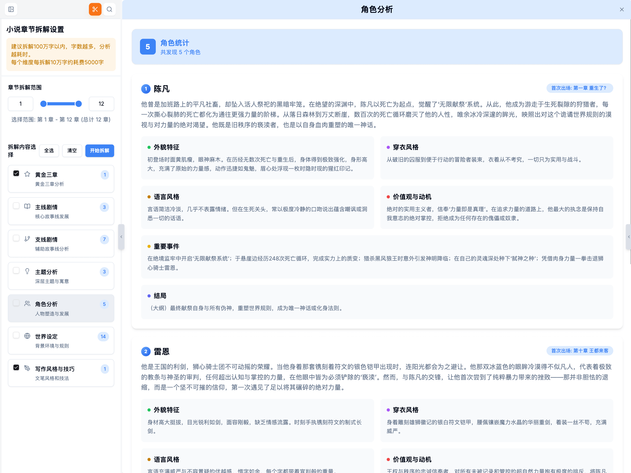Uncheck the 黄金三章 checkbox

16,173
